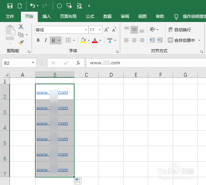Switch to the 页面布局 tab
The height and width of the screenshot is (185, 206).
point(68,17)
